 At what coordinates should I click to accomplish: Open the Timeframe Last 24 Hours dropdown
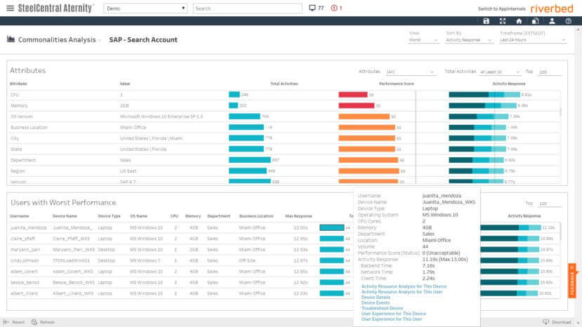[533, 40]
